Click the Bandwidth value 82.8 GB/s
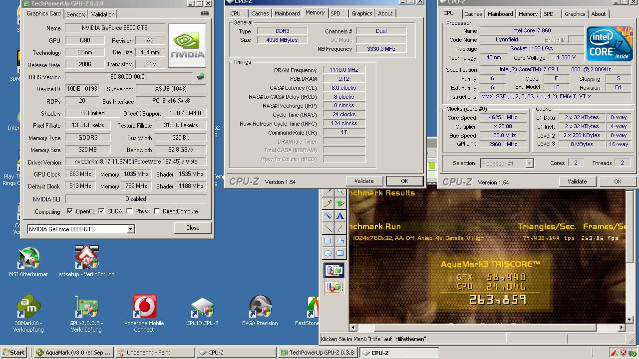This screenshot has width=639, height=359. click(180, 150)
